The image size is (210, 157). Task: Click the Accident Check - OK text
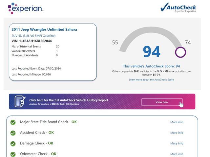coord(37,132)
